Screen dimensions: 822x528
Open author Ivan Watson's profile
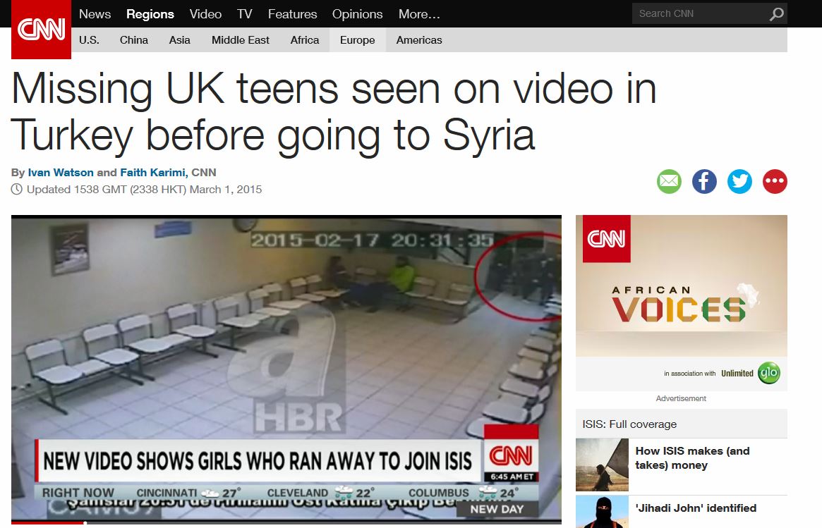[x=61, y=172]
